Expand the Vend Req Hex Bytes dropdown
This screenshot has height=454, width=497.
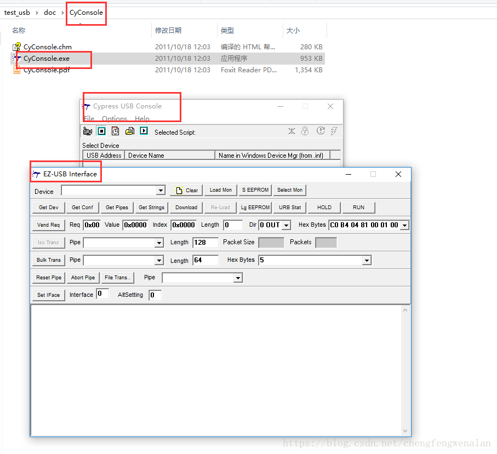click(404, 225)
